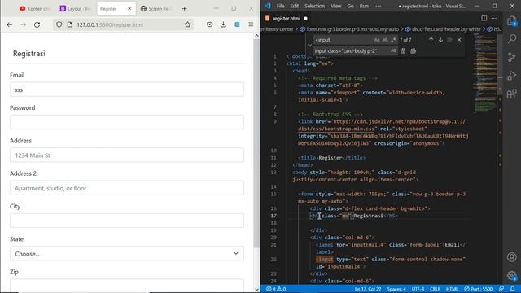Open the browser hamburger menu
This screenshot has width=521, height=293.
(251, 24)
